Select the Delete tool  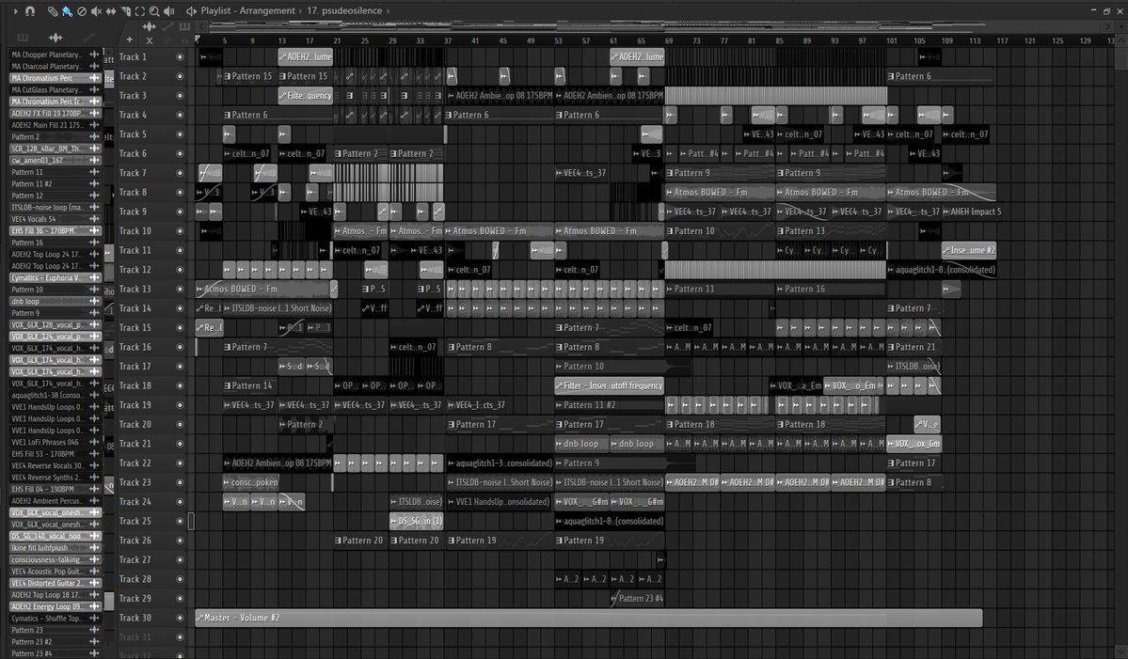point(81,10)
